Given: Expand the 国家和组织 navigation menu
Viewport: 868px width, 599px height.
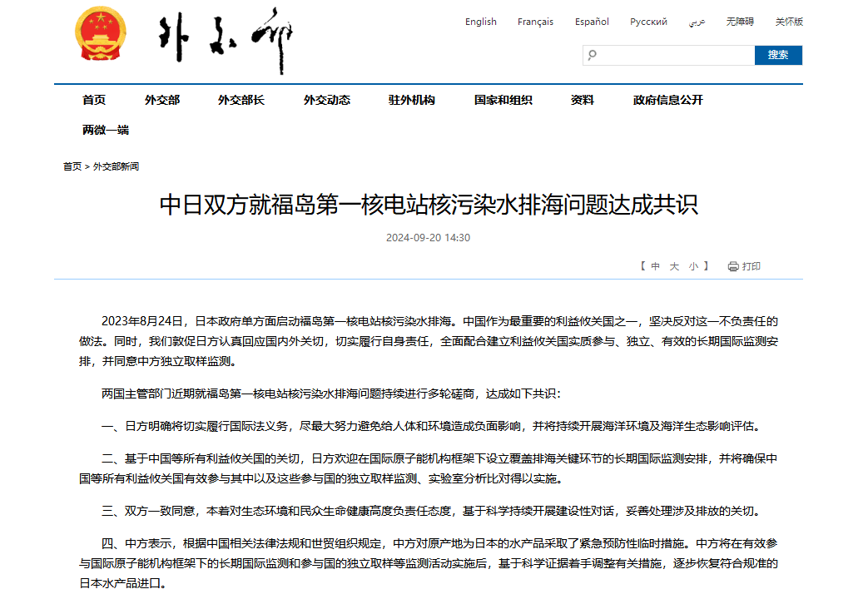Looking at the screenshot, I should point(503,100).
